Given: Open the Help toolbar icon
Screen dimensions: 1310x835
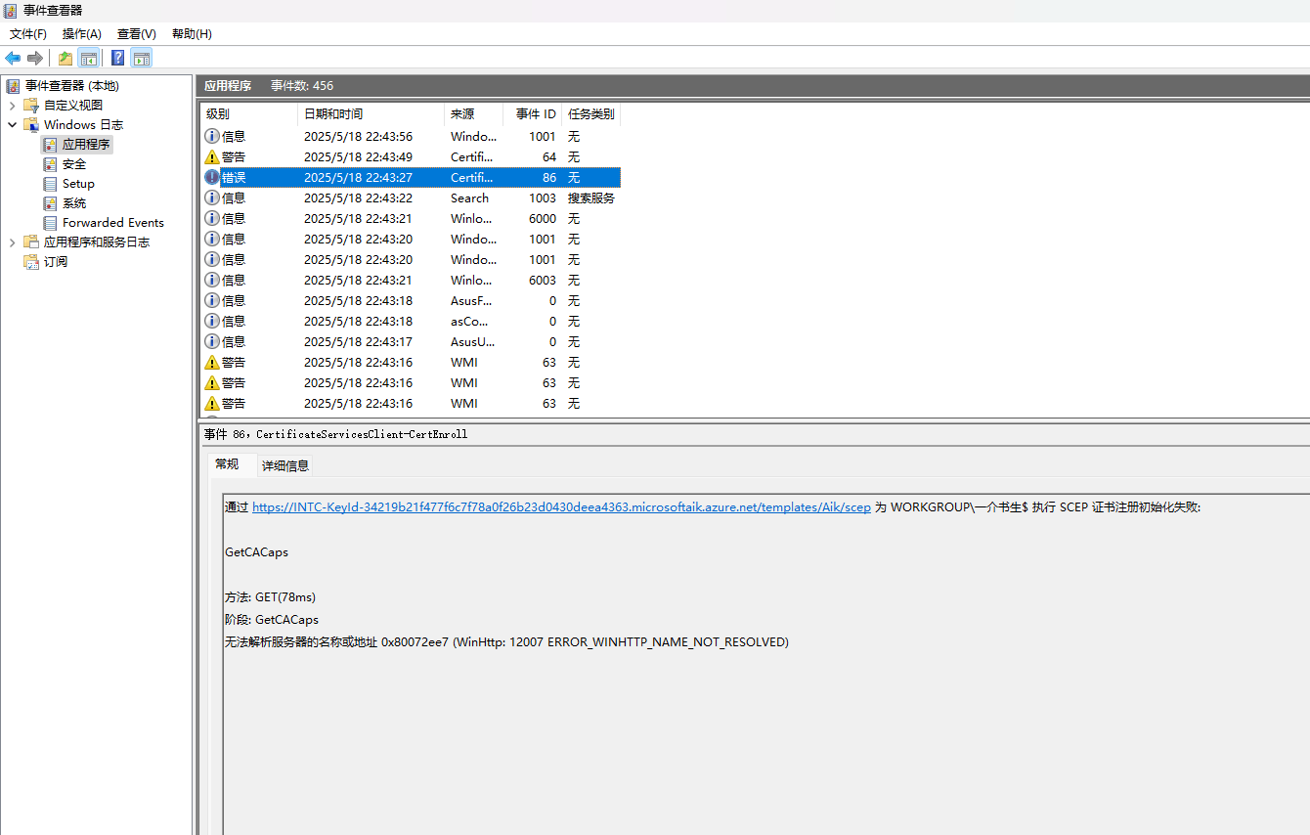Looking at the screenshot, I should [x=117, y=58].
